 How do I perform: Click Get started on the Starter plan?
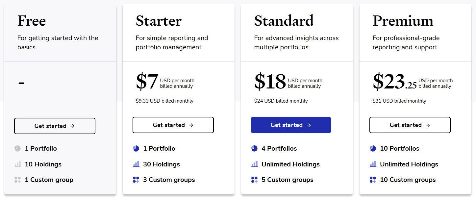click(x=173, y=125)
